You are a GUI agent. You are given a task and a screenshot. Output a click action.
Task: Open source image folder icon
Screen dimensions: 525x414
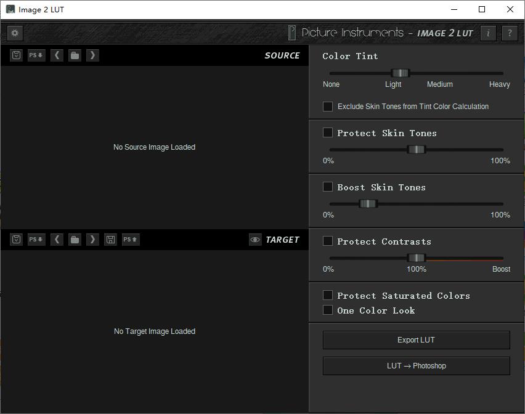[75, 55]
